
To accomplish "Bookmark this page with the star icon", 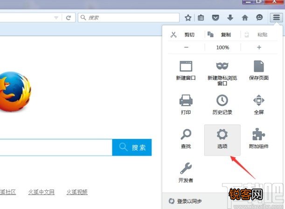I will [188, 18].
